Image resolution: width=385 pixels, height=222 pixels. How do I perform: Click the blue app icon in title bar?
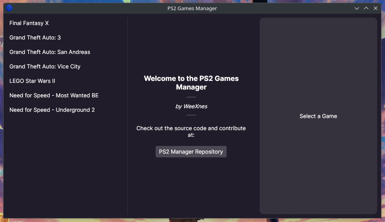pyautogui.click(x=9, y=8)
